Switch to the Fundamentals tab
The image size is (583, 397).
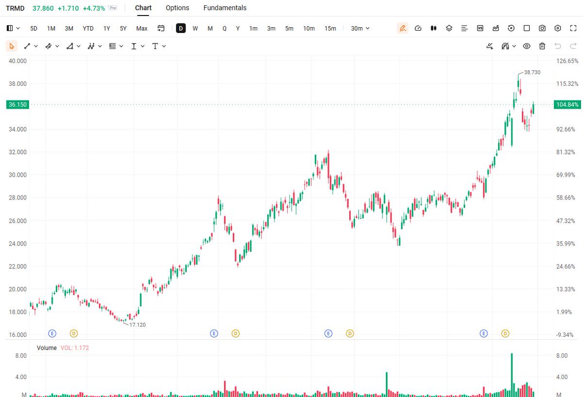pyautogui.click(x=225, y=8)
